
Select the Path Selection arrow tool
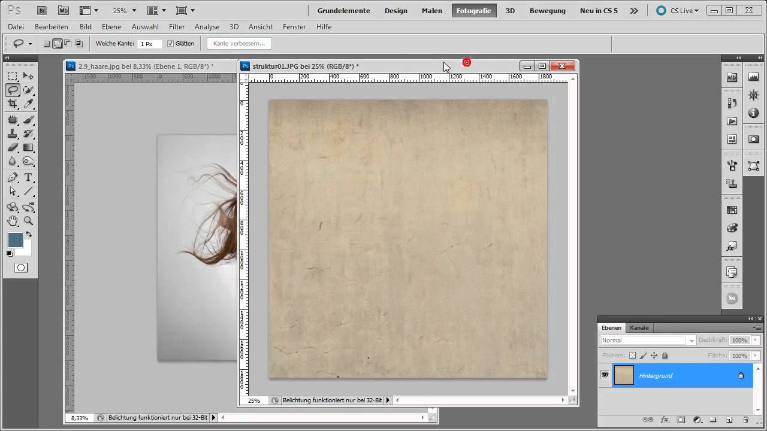(13, 192)
